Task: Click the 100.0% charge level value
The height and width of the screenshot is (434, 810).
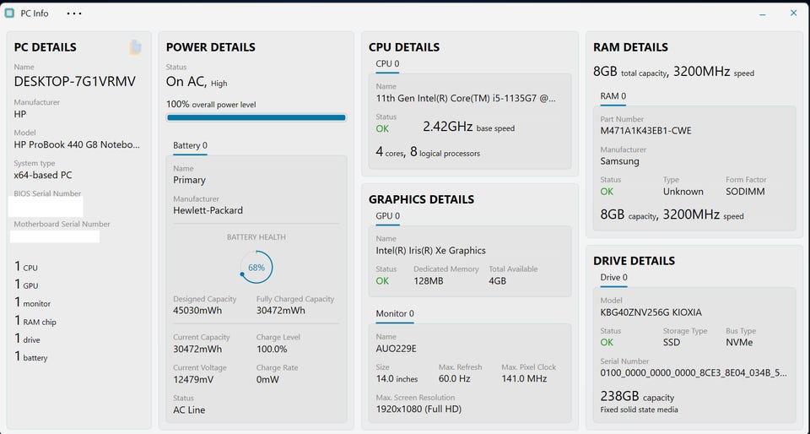Action: point(272,349)
